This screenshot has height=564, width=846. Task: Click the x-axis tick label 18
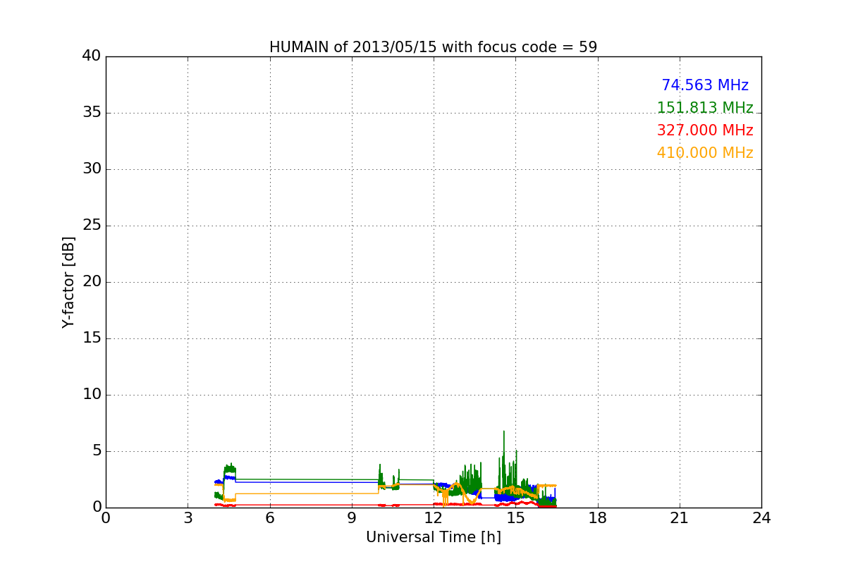click(x=598, y=518)
